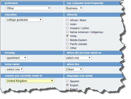Tick the Pacific Islander checkbox

pyautogui.click(x=67, y=44)
